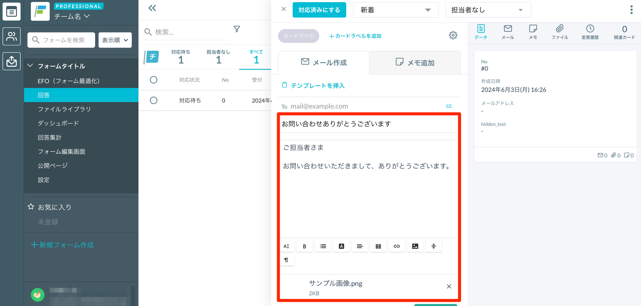The height and width of the screenshot is (306, 641).
Task: Click the star icon next to お気に入り
Action: click(x=31, y=207)
